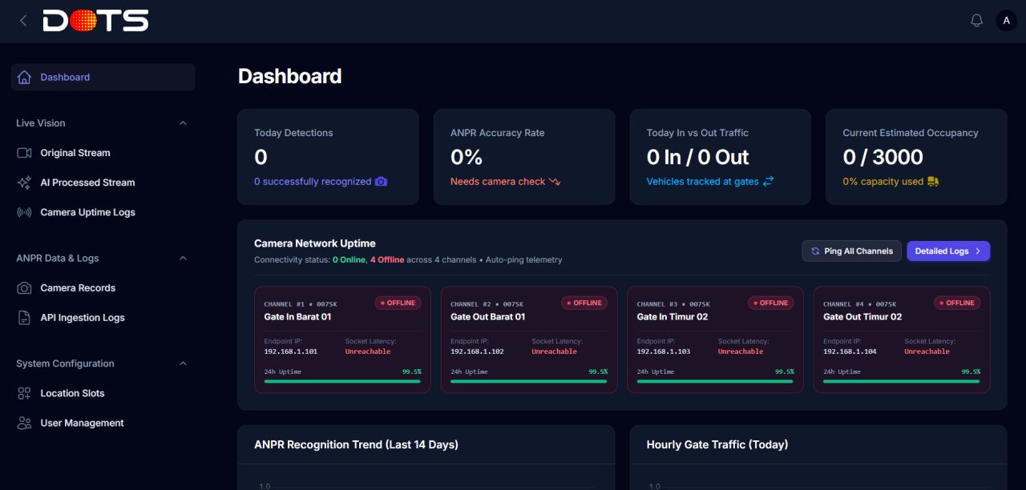Click the Current Estimated Occupancy card

pyautogui.click(x=916, y=157)
